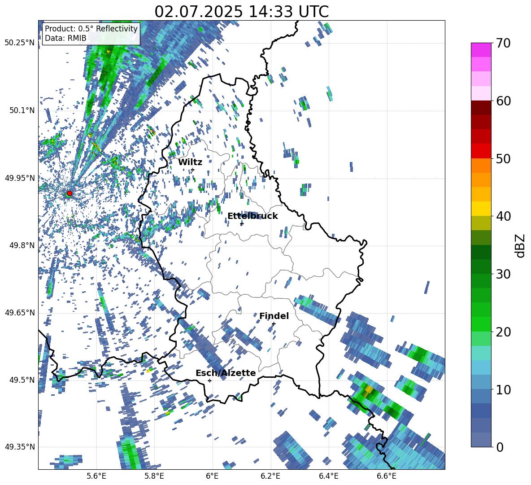Click the 6.4°E longitude label
The height and width of the screenshot is (485, 531).
tap(329, 476)
